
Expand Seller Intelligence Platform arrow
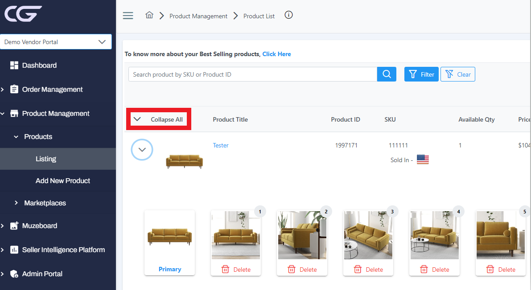(2, 250)
